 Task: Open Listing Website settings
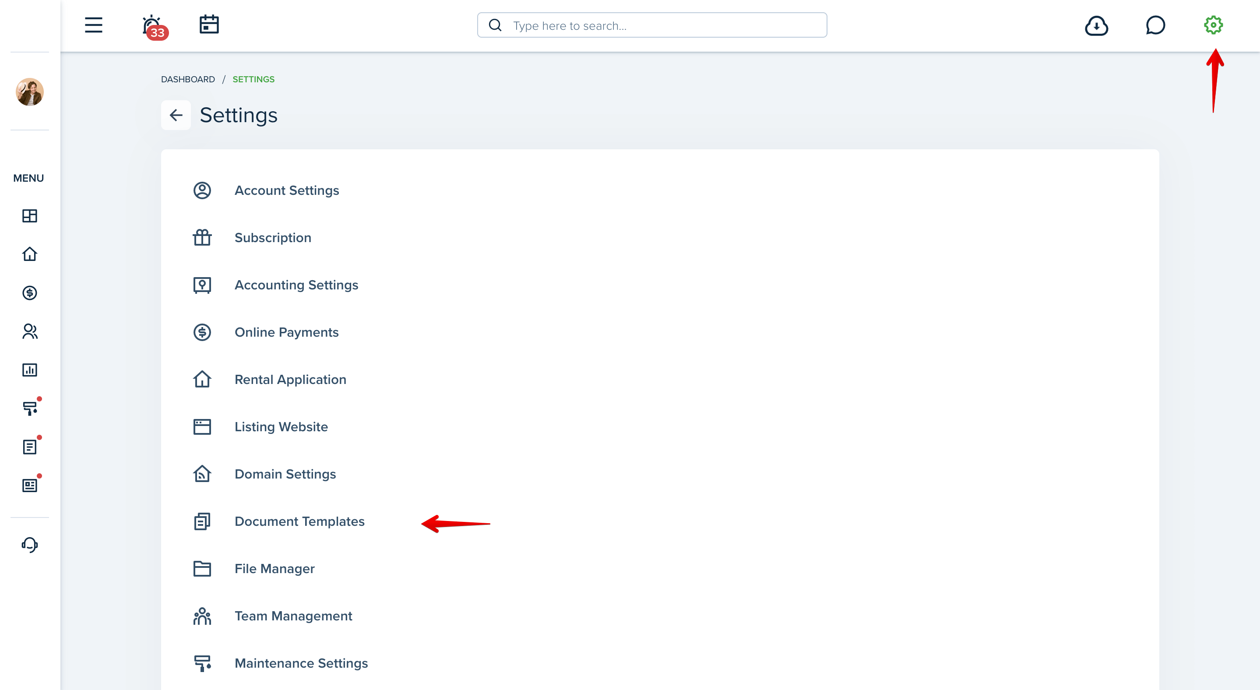tap(281, 427)
